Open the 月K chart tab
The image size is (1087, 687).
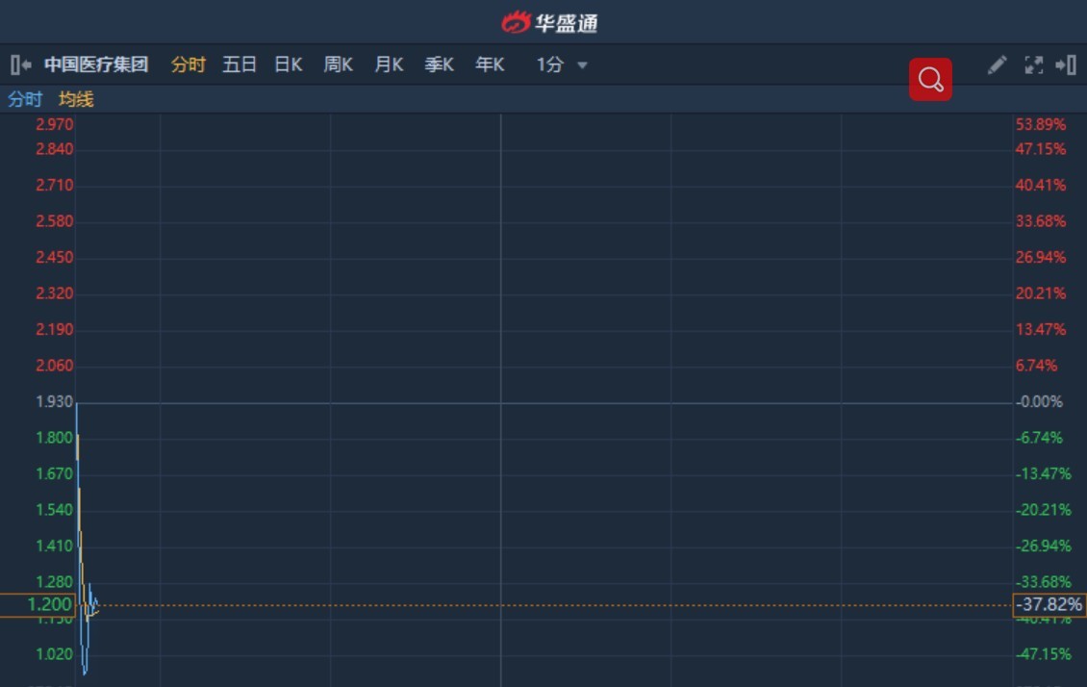pos(389,65)
